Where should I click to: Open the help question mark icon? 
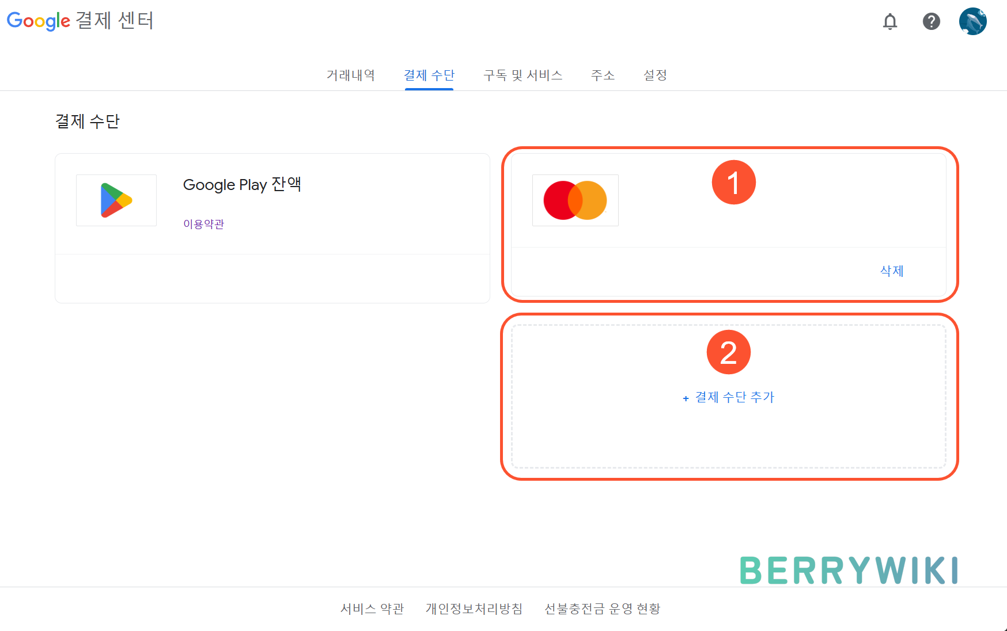pyautogui.click(x=932, y=21)
